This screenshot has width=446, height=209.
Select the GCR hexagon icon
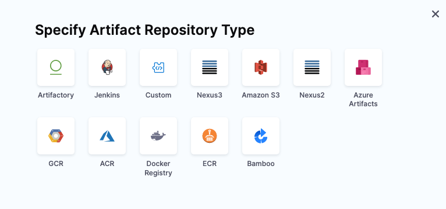pos(56,136)
